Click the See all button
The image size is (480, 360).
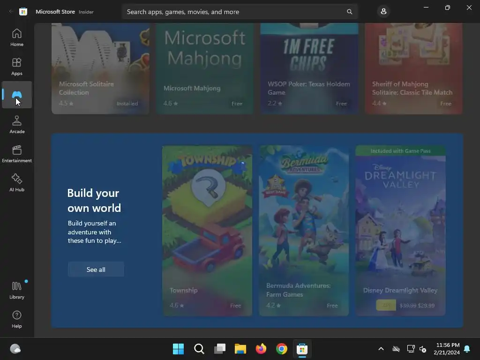point(96,270)
